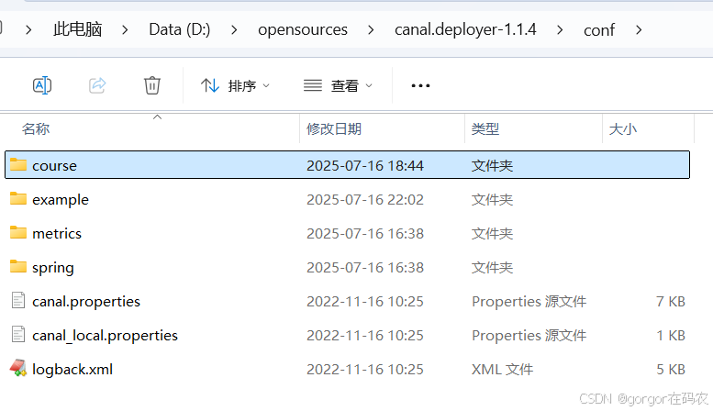Select the spring folder icon
Image resolution: width=713 pixels, height=411 pixels.
click(x=18, y=266)
